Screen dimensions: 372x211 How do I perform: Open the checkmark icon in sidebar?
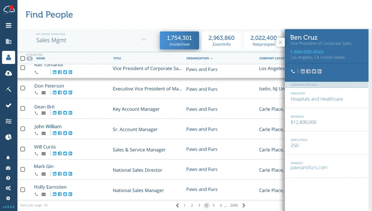point(9,105)
